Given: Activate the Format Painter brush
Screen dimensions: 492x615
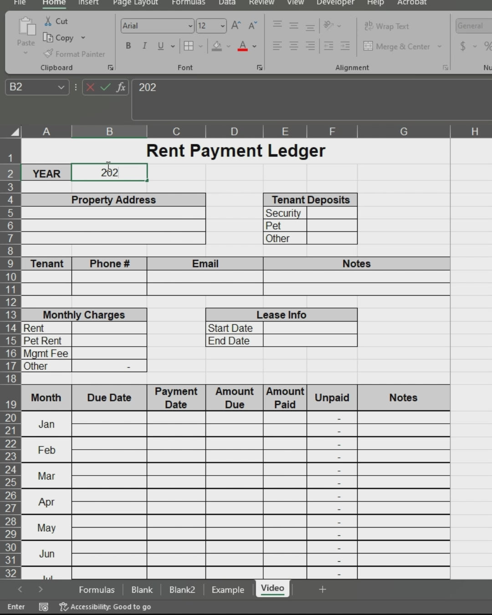Looking at the screenshot, I should 48,54.
